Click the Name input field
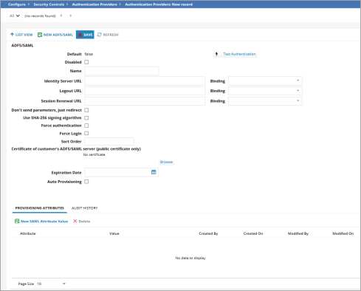The width and height of the screenshot is (361, 291). [x=122, y=71]
